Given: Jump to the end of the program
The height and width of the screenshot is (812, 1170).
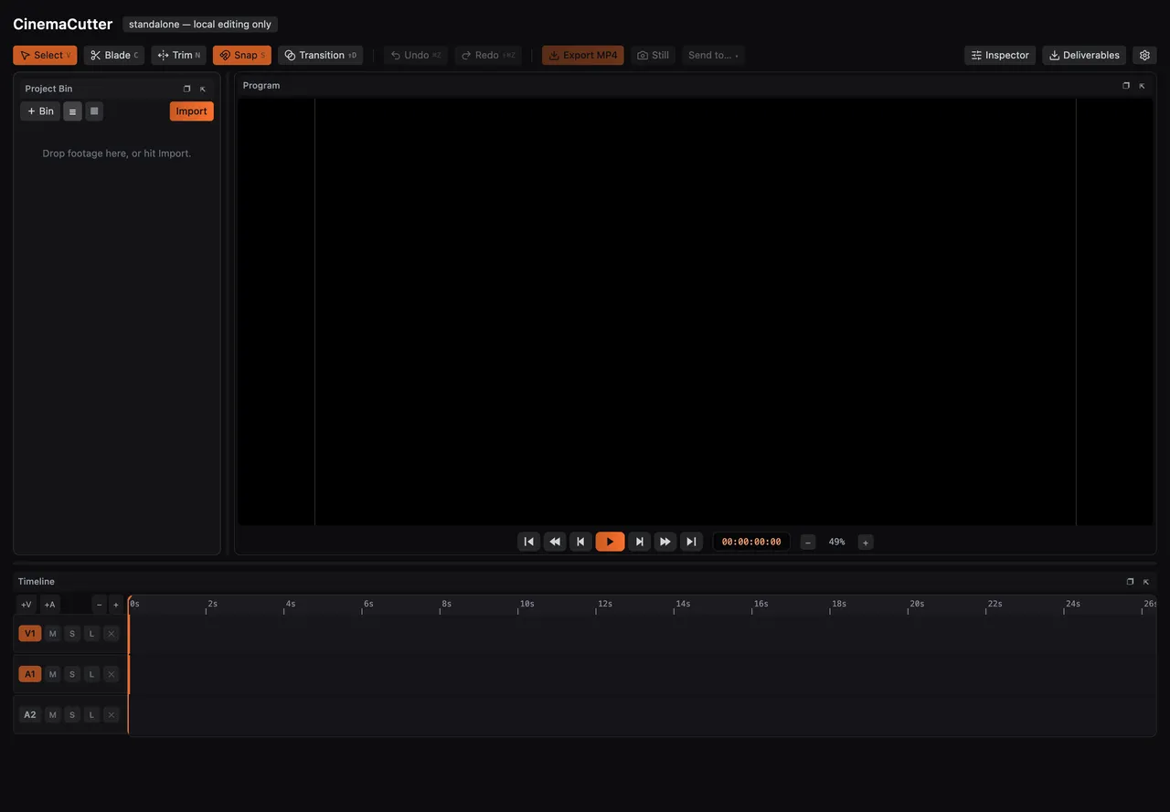Looking at the screenshot, I should coord(691,542).
